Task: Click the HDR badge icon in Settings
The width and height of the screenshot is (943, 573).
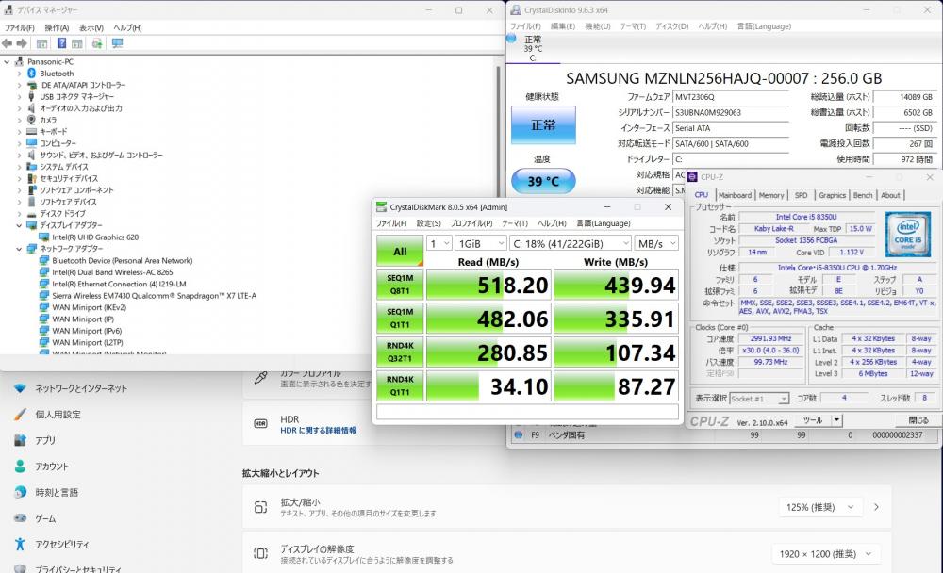Action: click(x=260, y=424)
